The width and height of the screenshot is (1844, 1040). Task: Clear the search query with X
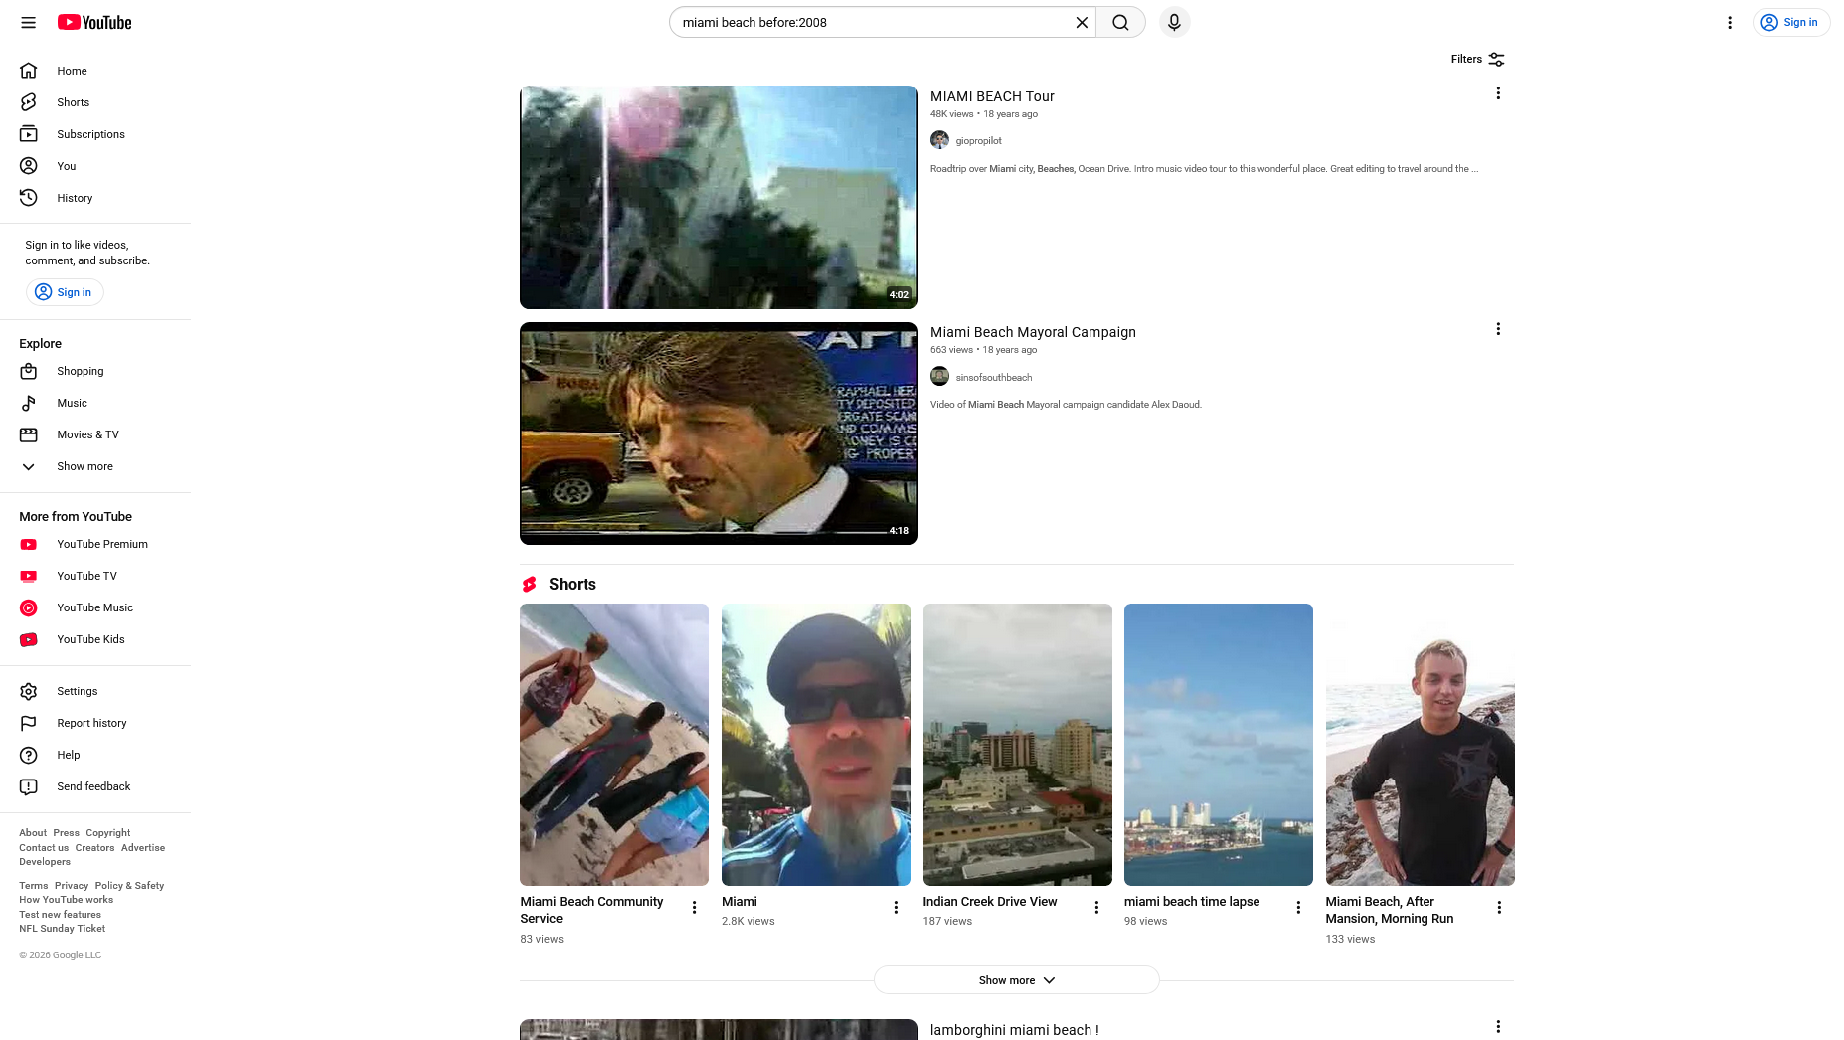tap(1082, 22)
